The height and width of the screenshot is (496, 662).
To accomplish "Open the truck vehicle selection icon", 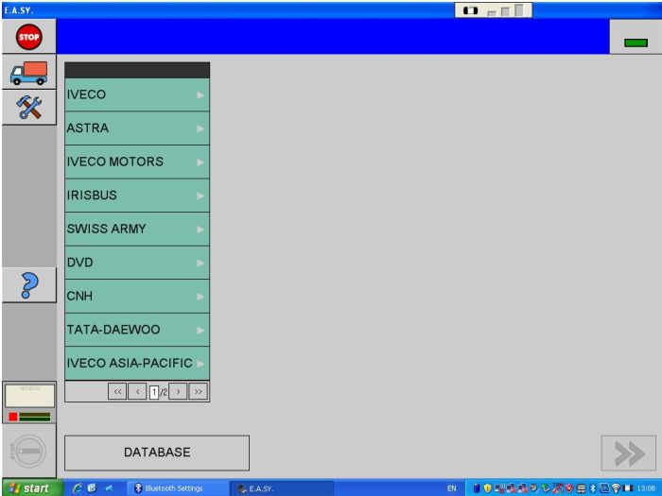I will click(x=28, y=73).
